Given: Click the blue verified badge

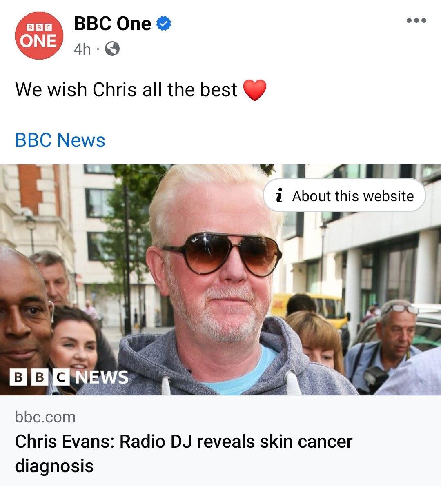Looking at the screenshot, I should tap(164, 24).
